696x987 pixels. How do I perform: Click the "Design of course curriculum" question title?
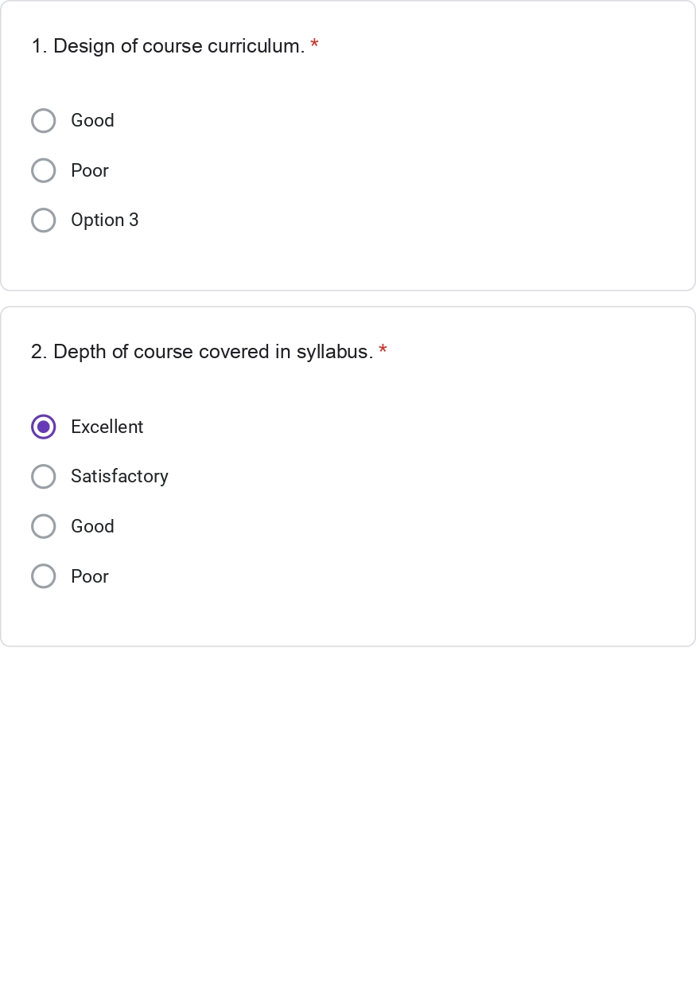pos(179,46)
